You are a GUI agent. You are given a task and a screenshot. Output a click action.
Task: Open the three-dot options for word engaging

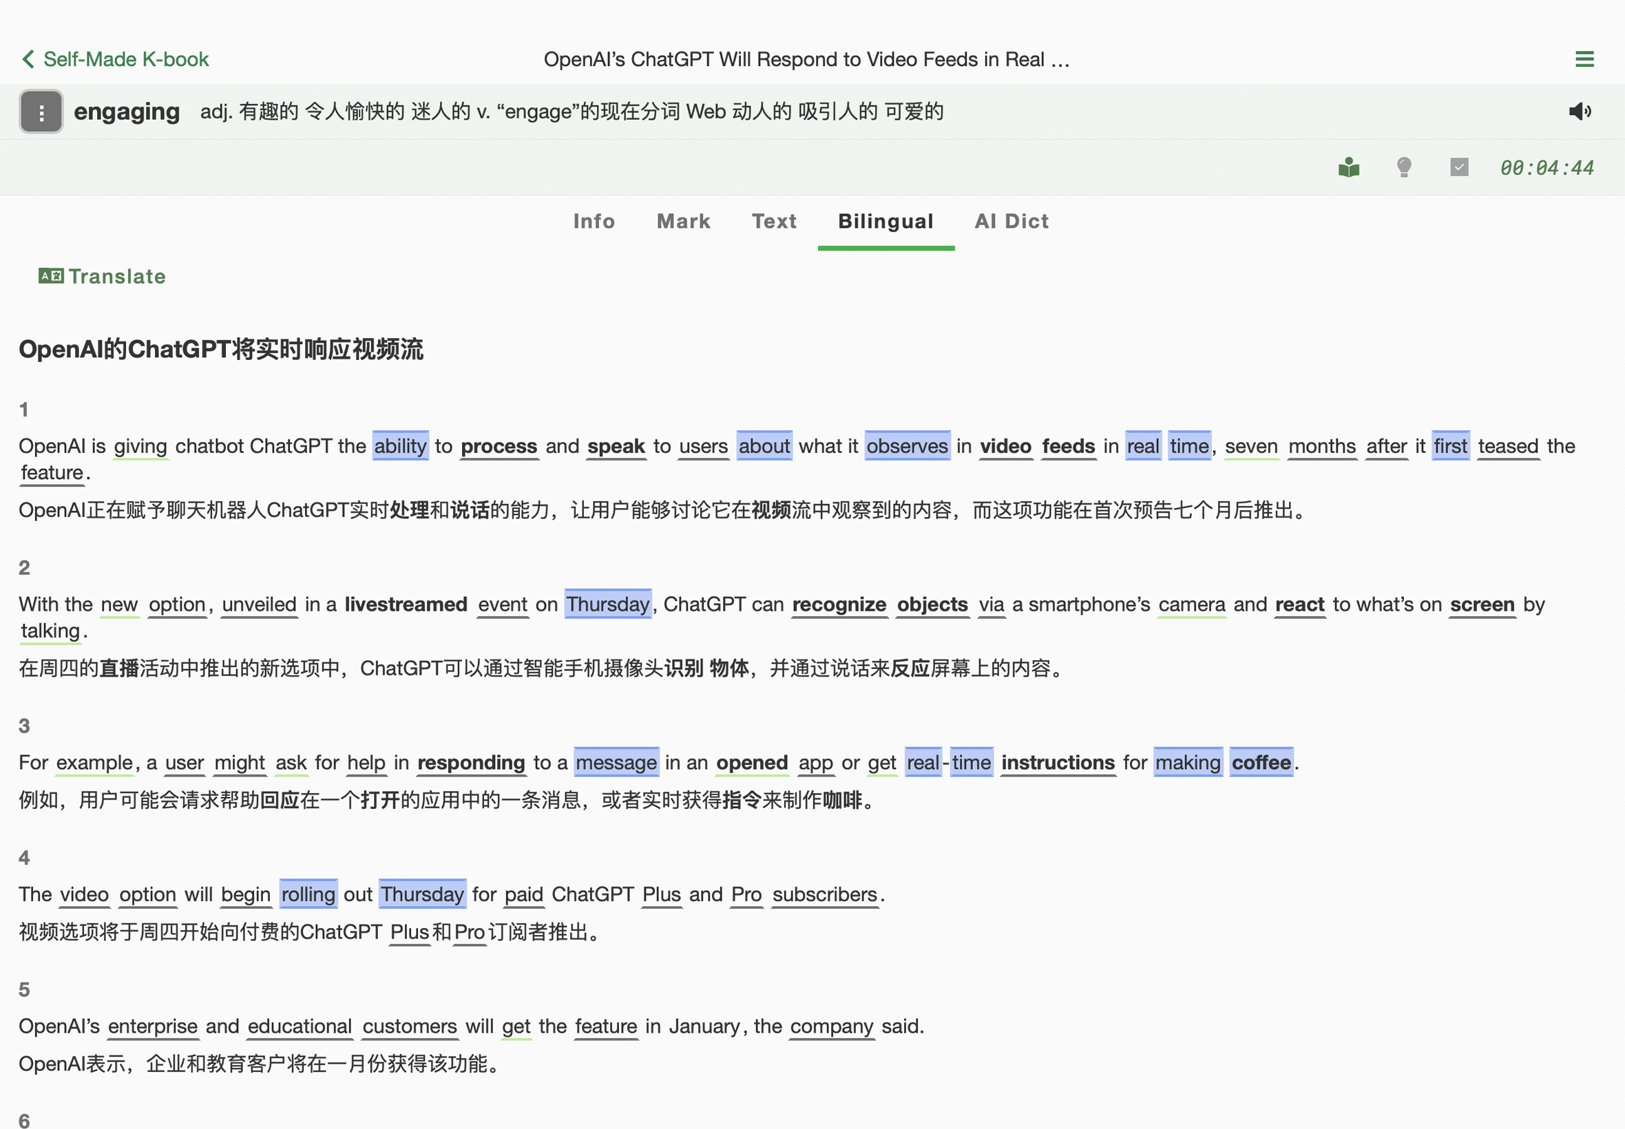pos(41,112)
